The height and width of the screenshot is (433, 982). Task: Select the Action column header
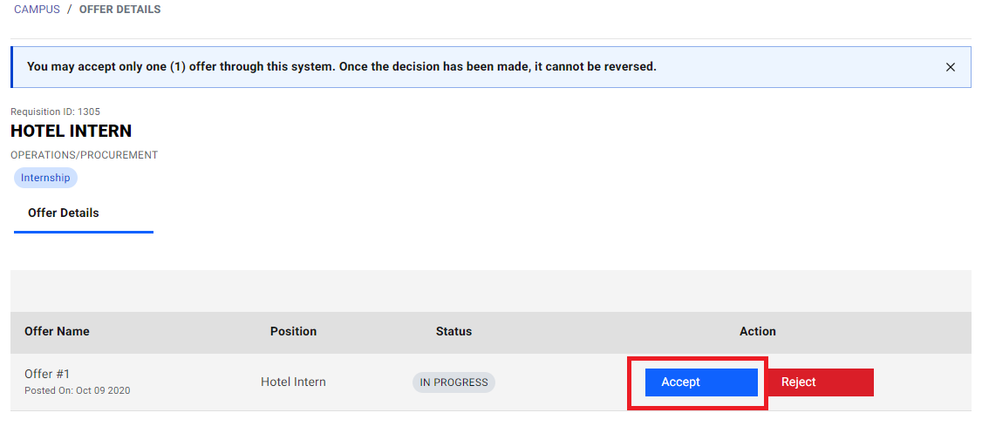click(x=757, y=331)
